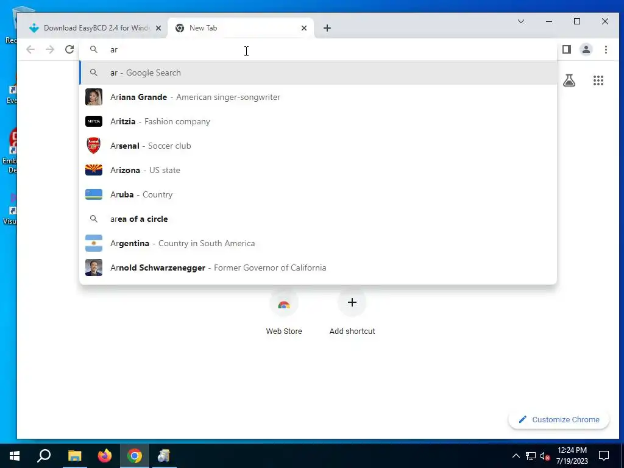
Task: Open the notification center icon
Action: [x=604, y=456]
